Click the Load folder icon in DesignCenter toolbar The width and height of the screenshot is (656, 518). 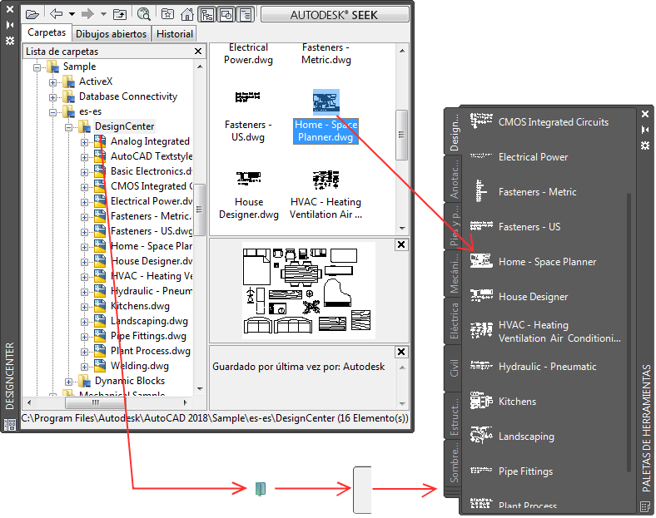(x=32, y=14)
